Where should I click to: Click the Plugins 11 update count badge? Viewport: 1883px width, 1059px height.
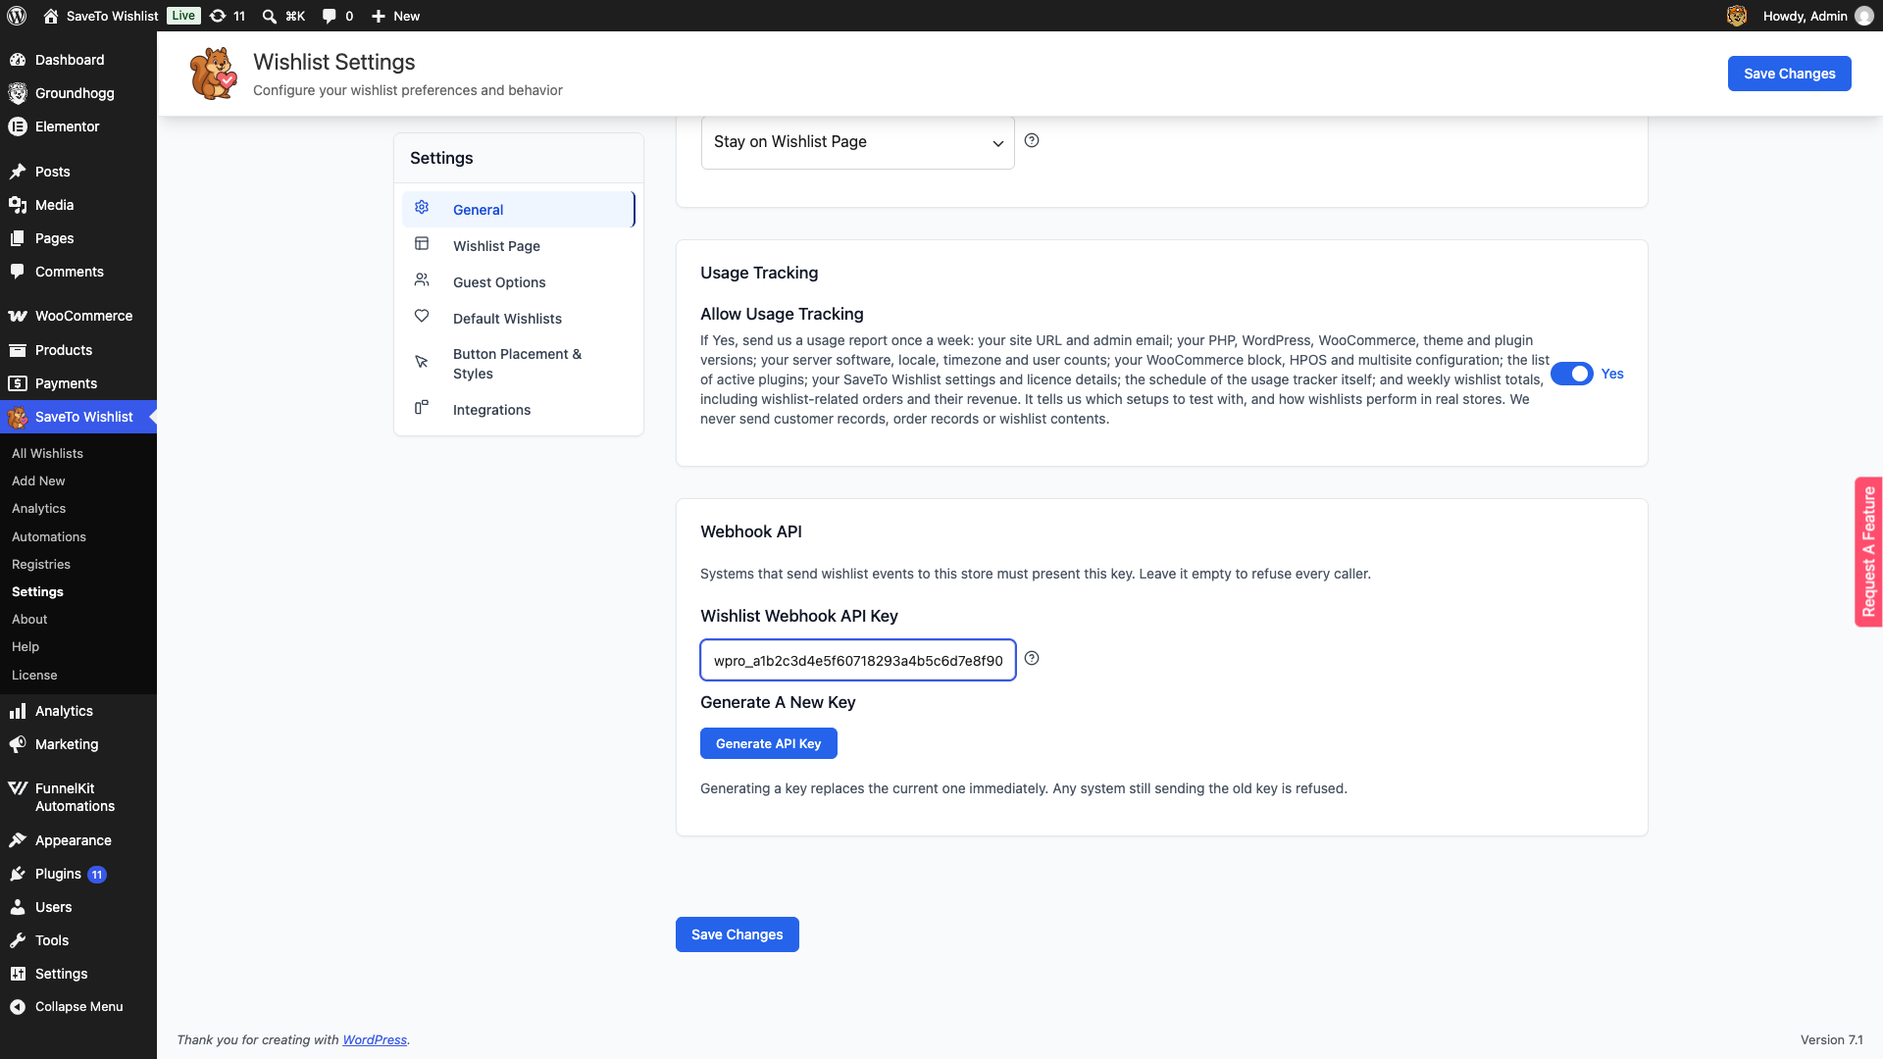click(x=97, y=875)
